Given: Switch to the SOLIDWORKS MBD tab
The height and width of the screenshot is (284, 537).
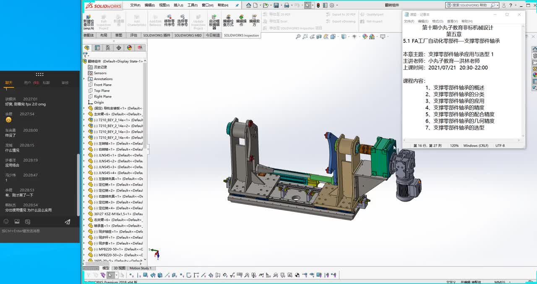Looking at the screenshot, I should pyautogui.click(x=188, y=36).
